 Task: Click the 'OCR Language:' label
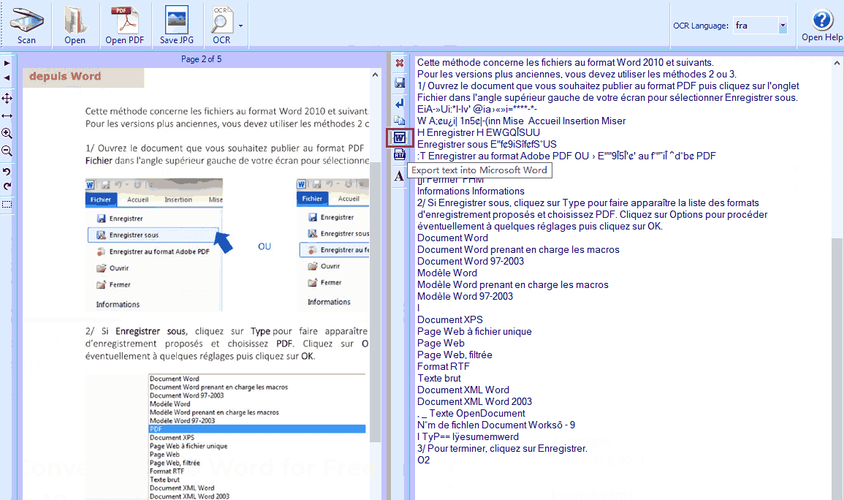pos(700,26)
